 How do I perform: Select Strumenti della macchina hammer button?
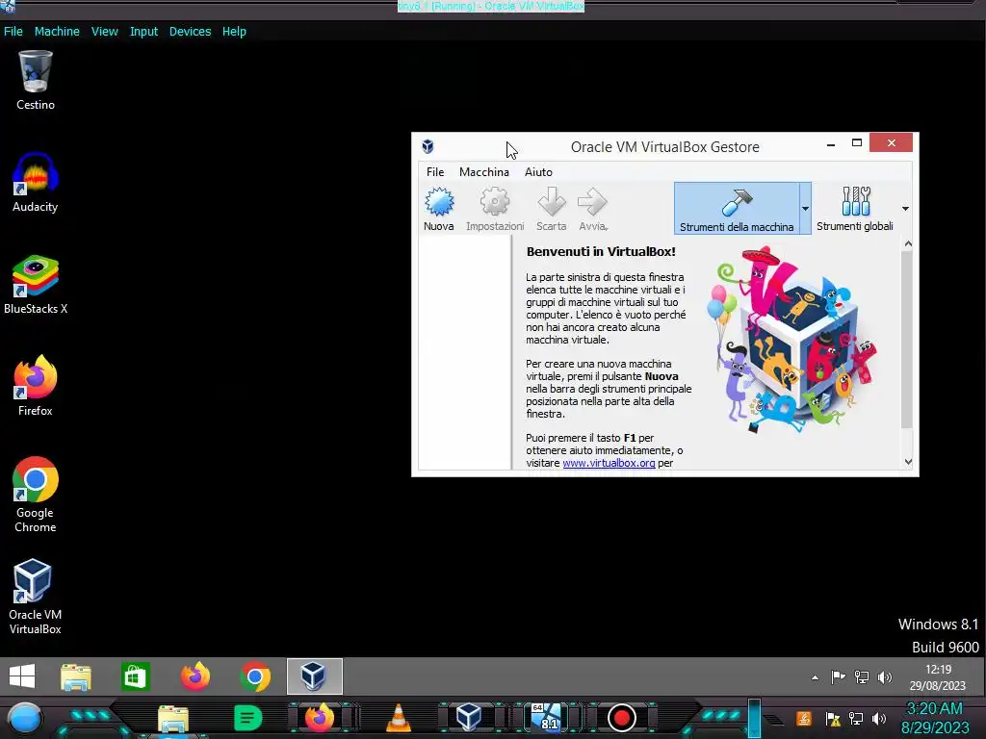737,209
